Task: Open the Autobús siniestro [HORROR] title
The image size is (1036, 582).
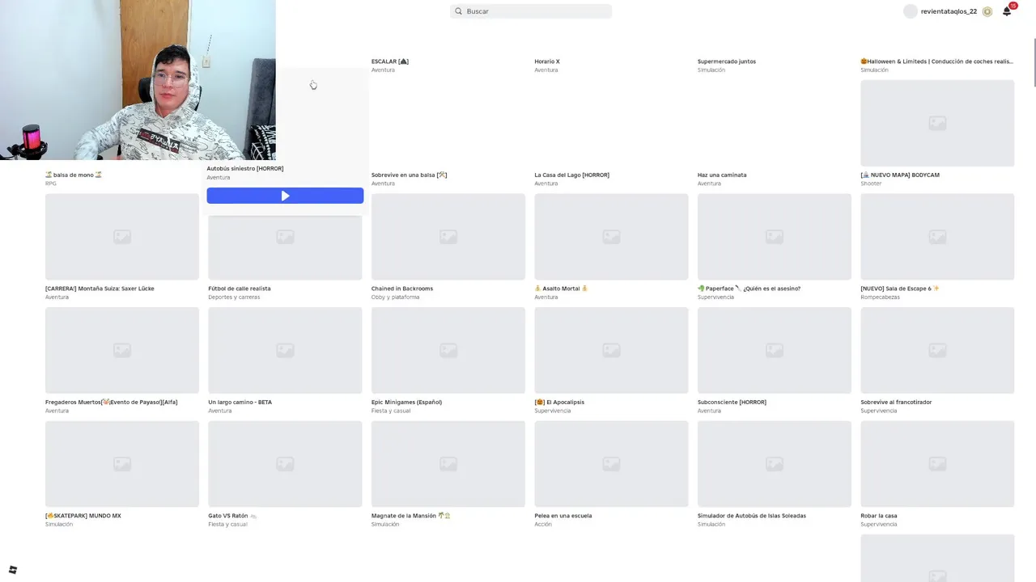Action: point(245,169)
